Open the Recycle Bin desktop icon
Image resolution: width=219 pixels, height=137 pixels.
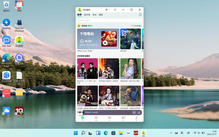[x=6, y=6]
